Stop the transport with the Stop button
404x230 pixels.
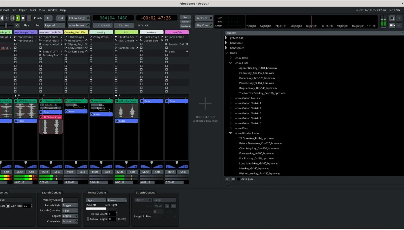(x=23, y=18)
